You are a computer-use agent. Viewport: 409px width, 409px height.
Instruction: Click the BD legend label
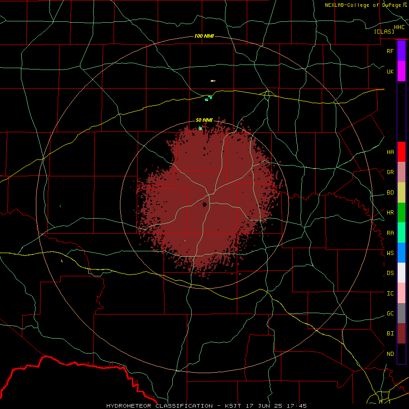tap(390, 193)
